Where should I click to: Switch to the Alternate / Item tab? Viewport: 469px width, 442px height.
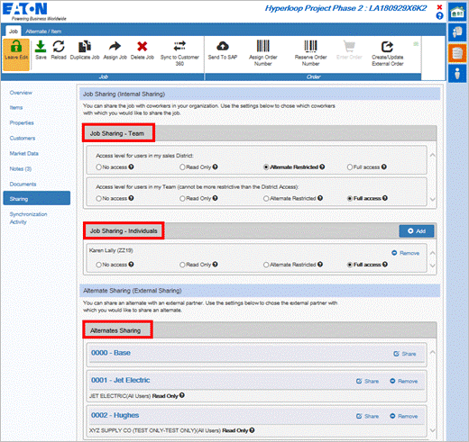[x=43, y=32]
